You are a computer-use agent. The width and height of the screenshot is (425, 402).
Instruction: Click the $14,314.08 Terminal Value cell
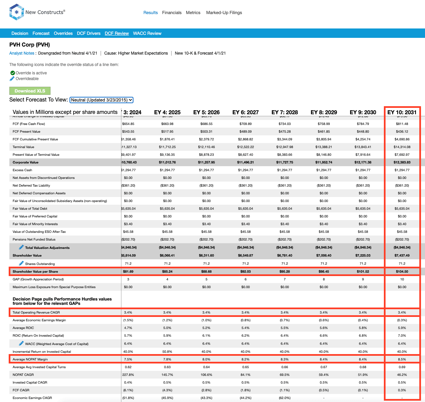click(x=402, y=147)
